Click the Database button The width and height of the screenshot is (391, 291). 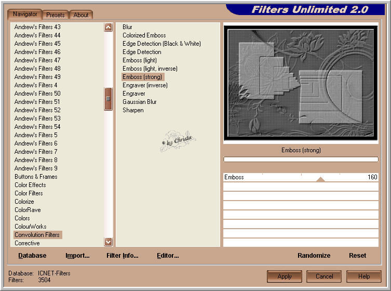[x=32, y=256]
